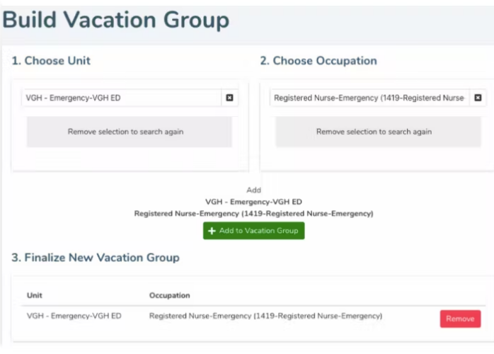The height and width of the screenshot is (354, 494).
Task: Click the Build Vacation Group page title
Action: [x=116, y=20]
